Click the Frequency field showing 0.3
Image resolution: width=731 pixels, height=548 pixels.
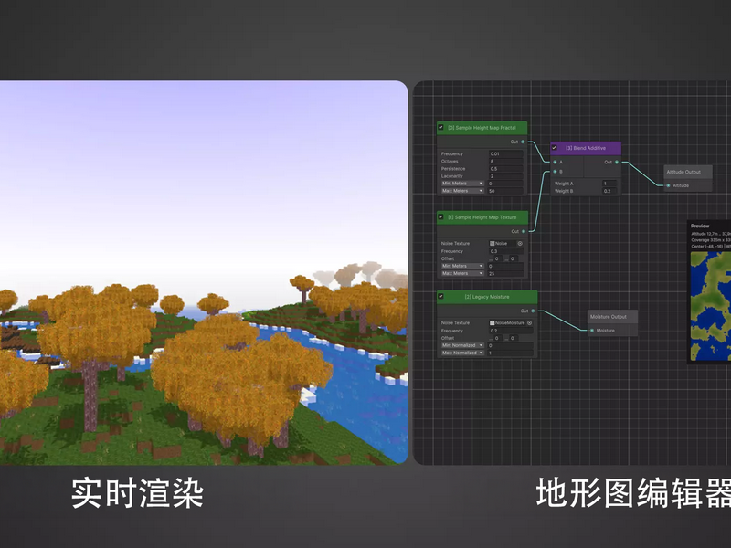[506, 251]
